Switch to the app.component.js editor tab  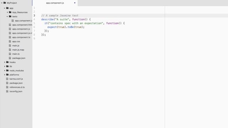(55, 3)
